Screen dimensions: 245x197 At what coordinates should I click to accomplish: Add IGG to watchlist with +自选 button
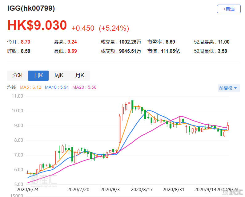229,9
